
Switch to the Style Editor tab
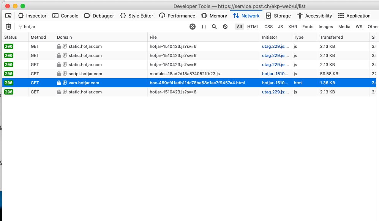(137, 16)
